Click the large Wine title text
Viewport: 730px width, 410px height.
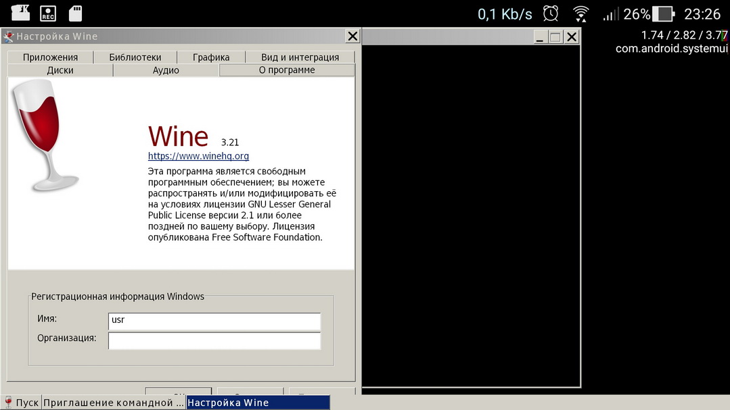point(179,136)
